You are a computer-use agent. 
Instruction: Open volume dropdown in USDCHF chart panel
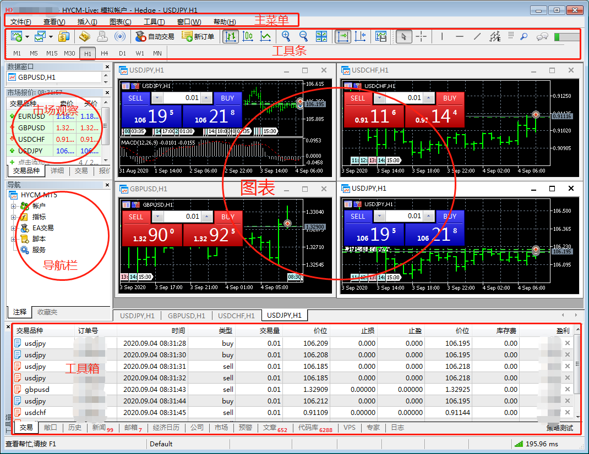[379, 98]
